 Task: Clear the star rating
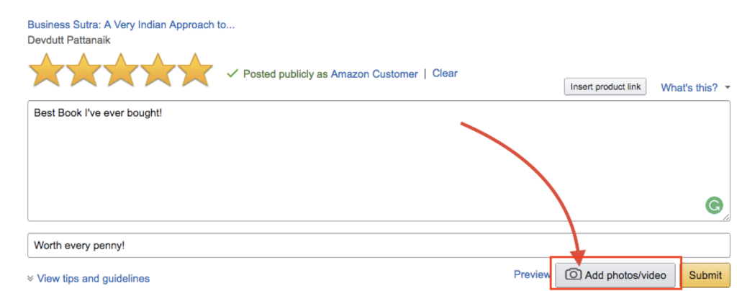445,73
